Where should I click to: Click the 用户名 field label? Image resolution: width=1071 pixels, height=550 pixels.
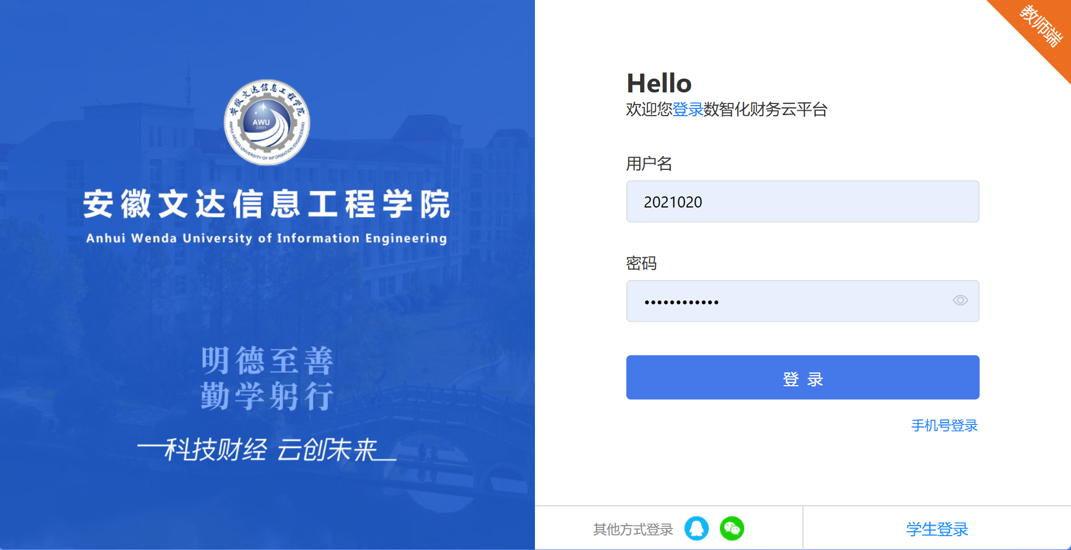649,164
